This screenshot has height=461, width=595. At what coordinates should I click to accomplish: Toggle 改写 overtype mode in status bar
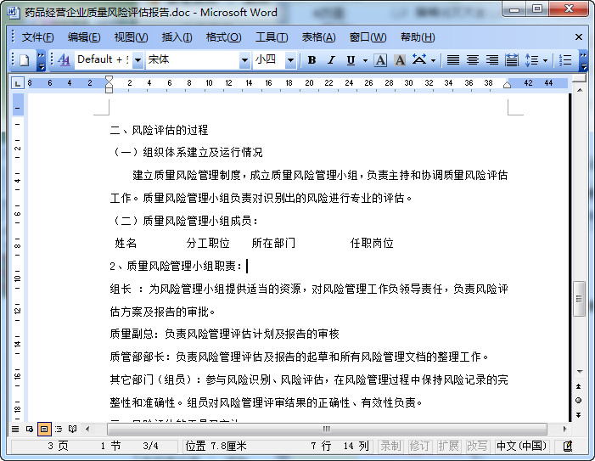tap(477, 446)
